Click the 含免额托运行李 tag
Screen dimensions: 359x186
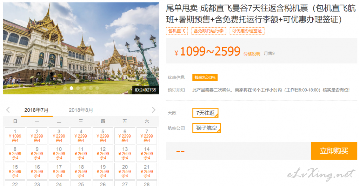tap(208, 31)
